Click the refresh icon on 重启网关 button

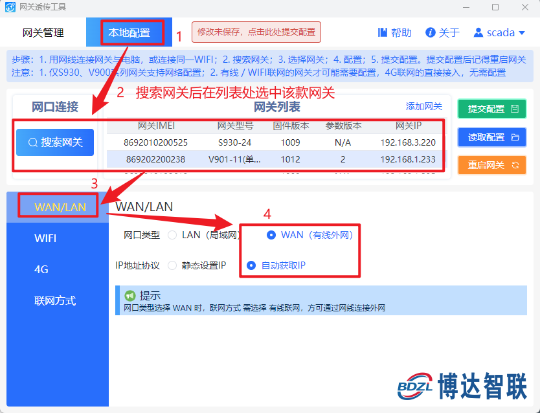515,165
